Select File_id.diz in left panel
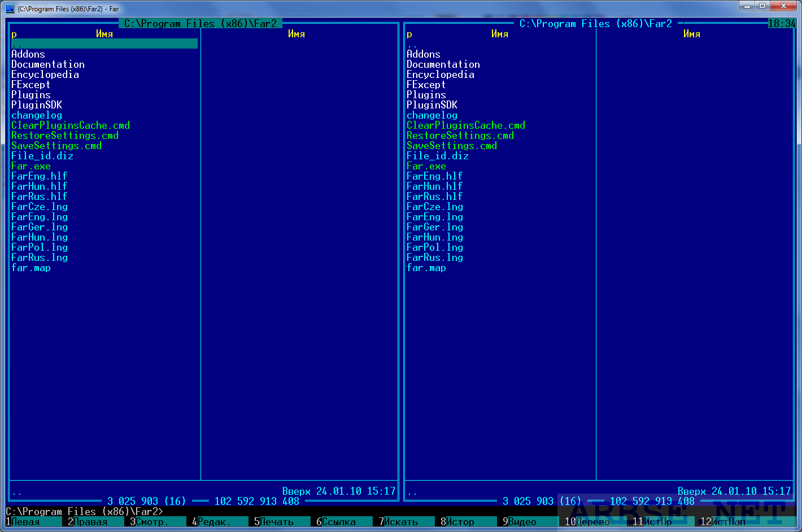Screen dimensions: 802x532 (x=42, y=156)
